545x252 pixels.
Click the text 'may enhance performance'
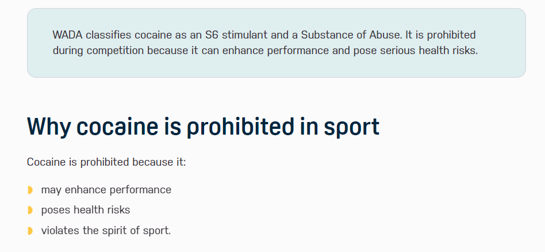106,190
